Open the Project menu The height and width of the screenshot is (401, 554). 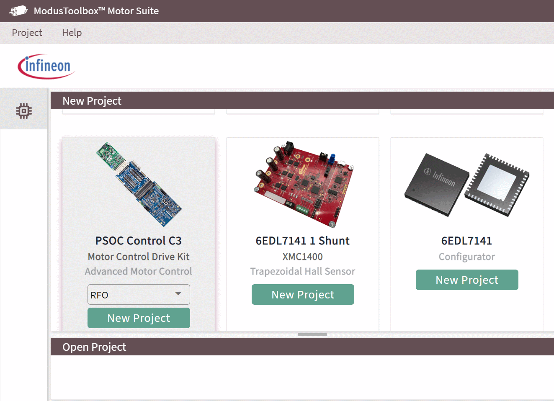tap(27, 33)
